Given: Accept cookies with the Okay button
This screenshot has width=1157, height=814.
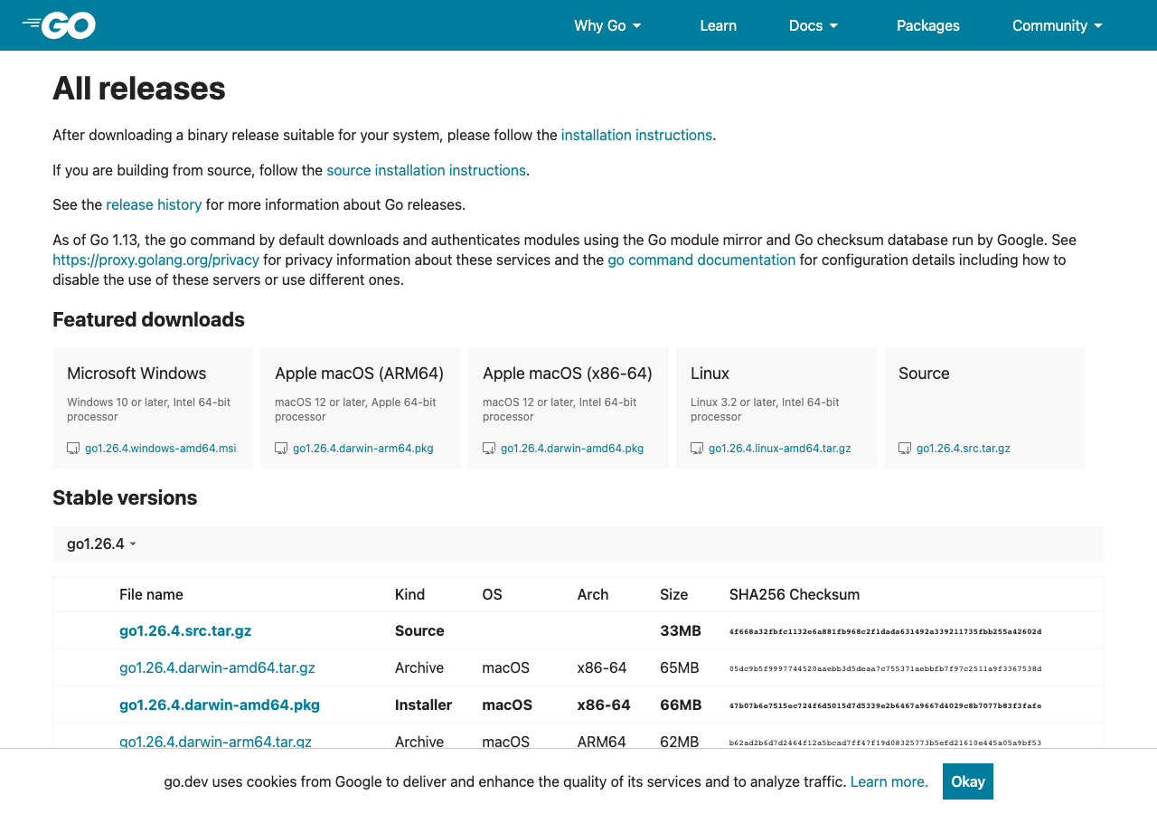Looking at the screenshot, I should click(x=968, y=781).
